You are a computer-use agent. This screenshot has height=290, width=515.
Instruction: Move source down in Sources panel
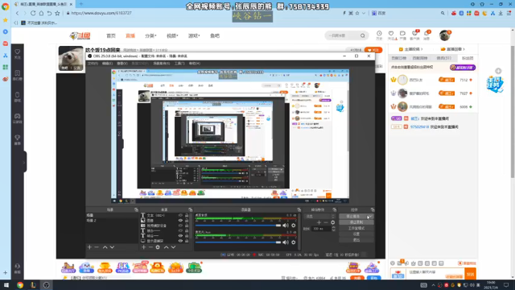click(174, 247)
